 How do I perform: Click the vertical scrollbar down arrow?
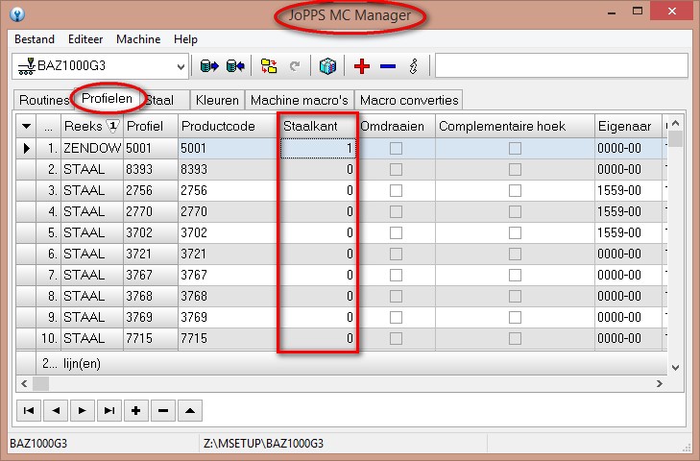click(x=675, y=368)
